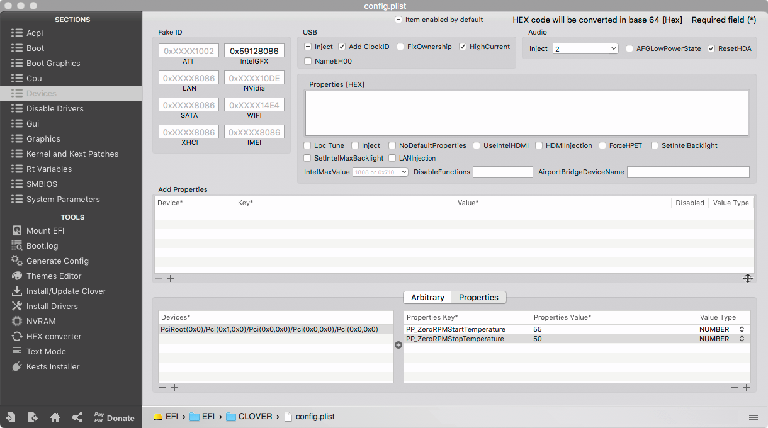
Task: Switch to the Properties tab
Action: pyautogui.click(x=478, y=297)
